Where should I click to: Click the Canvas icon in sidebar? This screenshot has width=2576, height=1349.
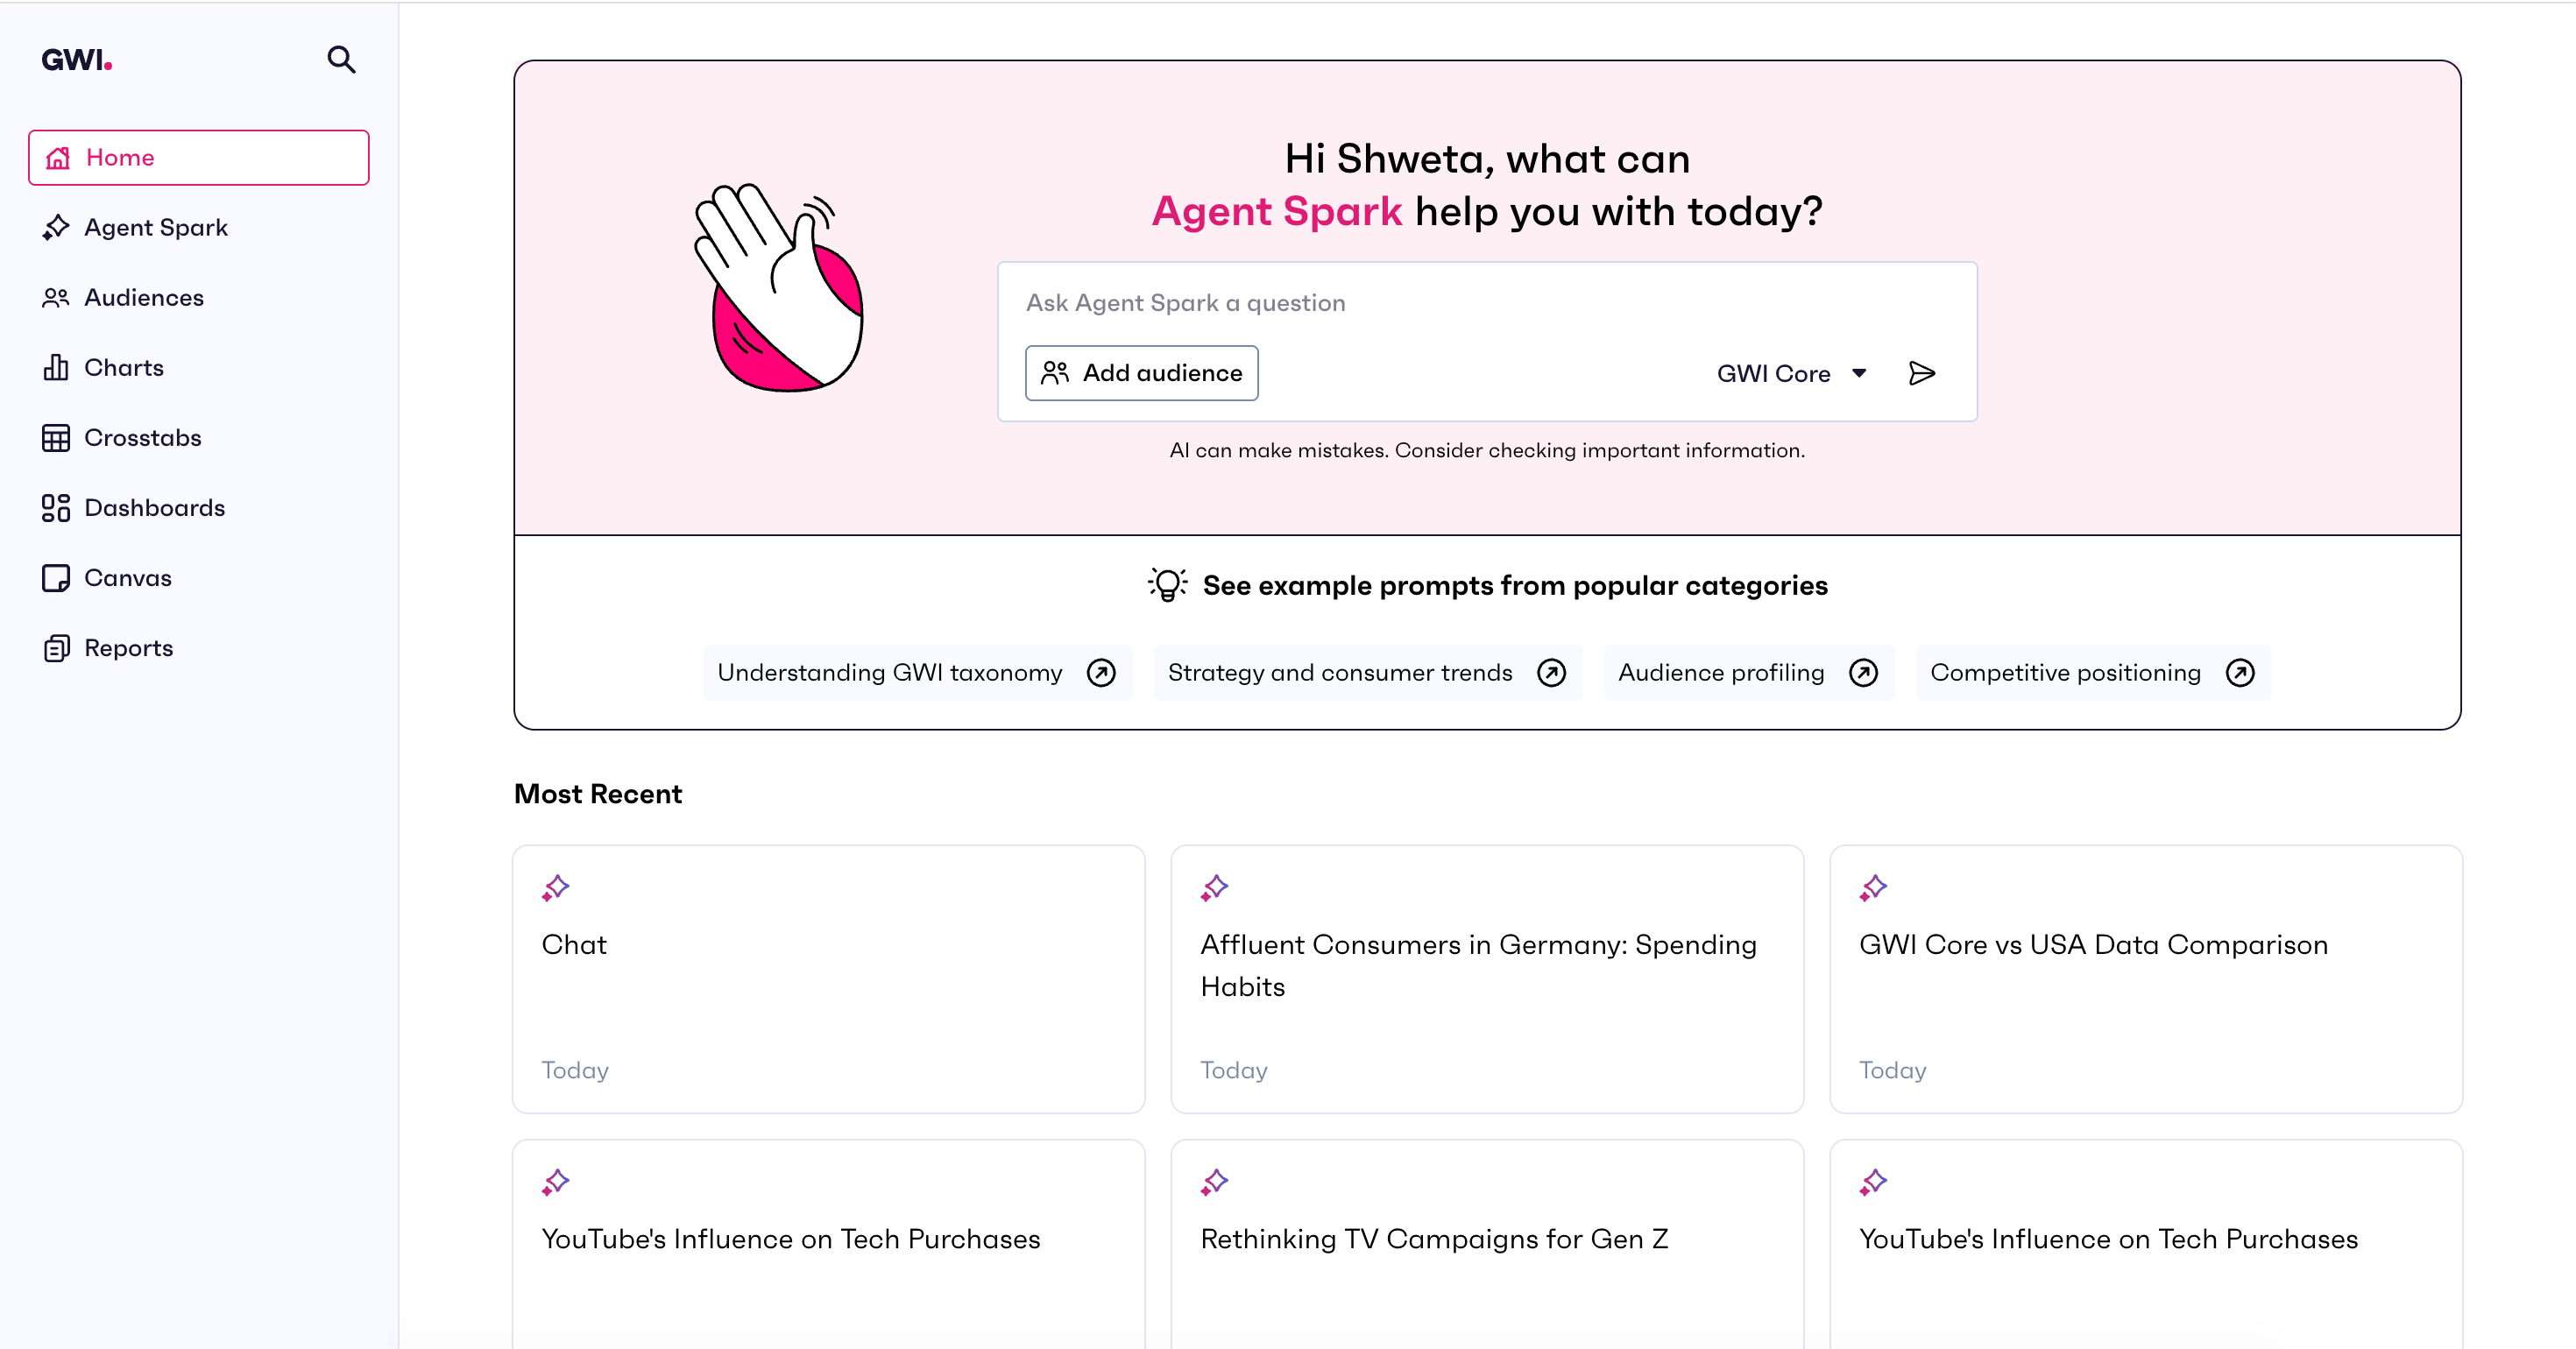(x=56, y=578)
